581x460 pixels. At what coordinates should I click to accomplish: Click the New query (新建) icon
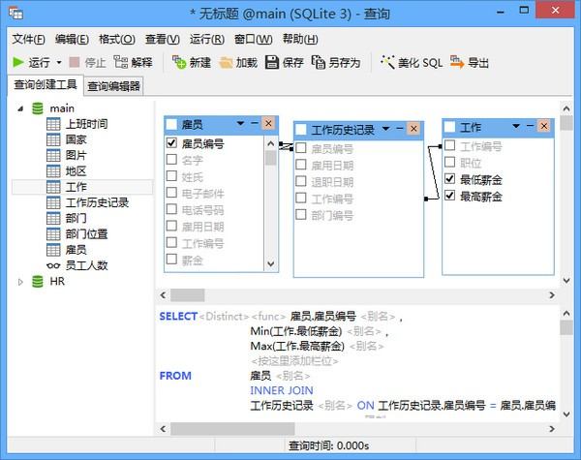(179, 62)
